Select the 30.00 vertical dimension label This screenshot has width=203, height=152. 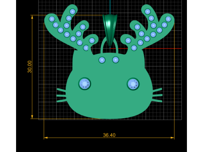coord(30,67)
